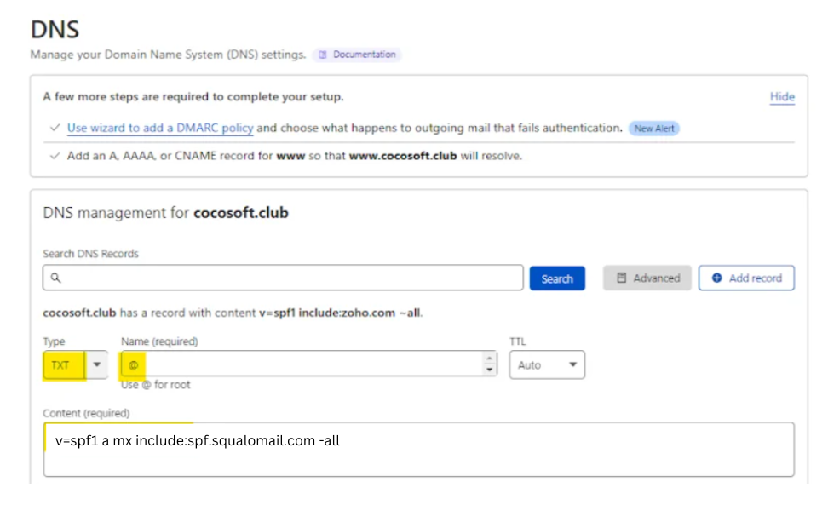
Task: Click the checkmark beside the www record step
Action: 55,157
